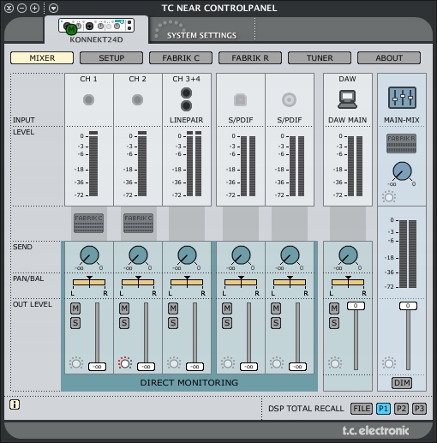Click the CH 2 input jack icon
The image size is (437, 443).
(x=137, y=100)
